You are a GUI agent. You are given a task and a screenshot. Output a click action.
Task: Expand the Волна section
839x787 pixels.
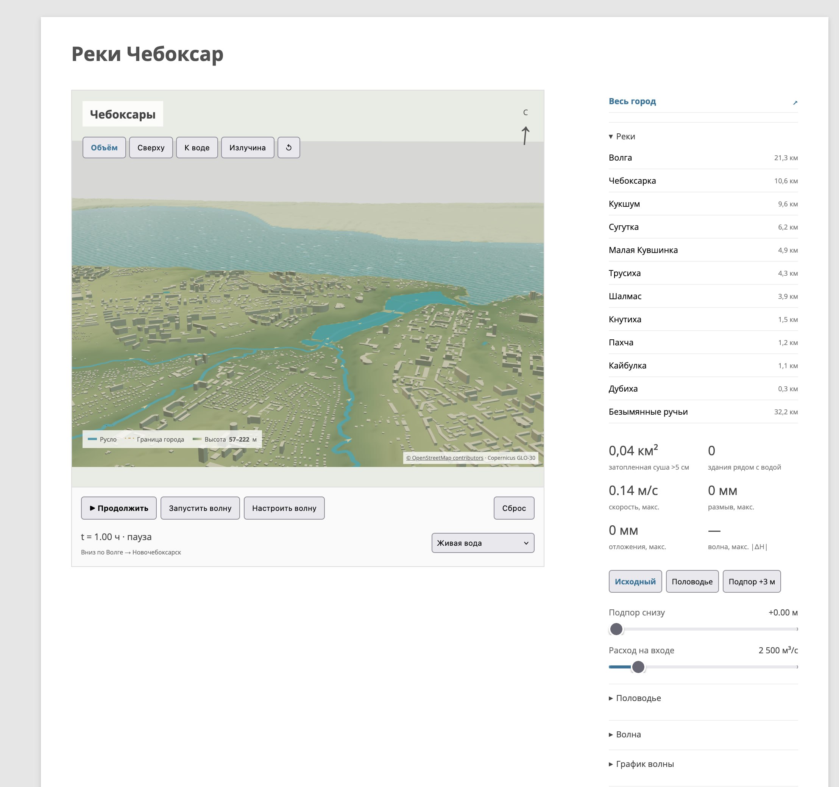pyautogui.click(x=625, y=734)
